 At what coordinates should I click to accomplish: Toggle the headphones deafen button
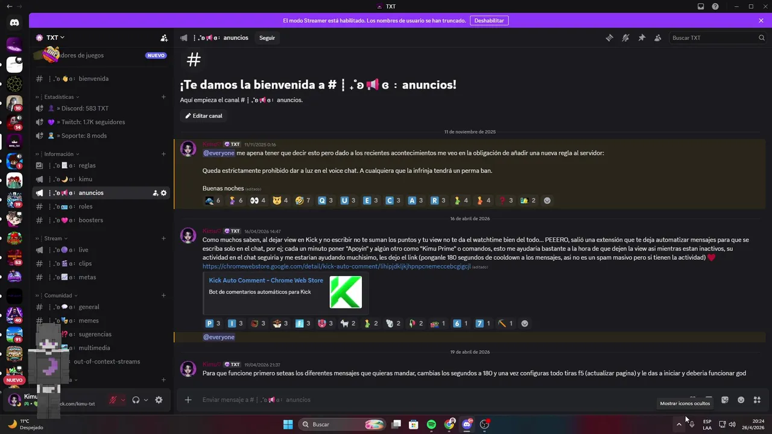(136, 400)
